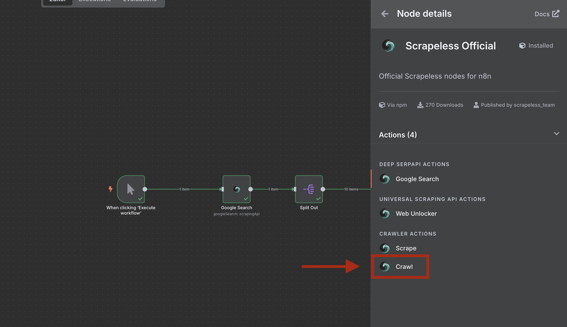Click the '10 items' connection label

coord(351,189)
